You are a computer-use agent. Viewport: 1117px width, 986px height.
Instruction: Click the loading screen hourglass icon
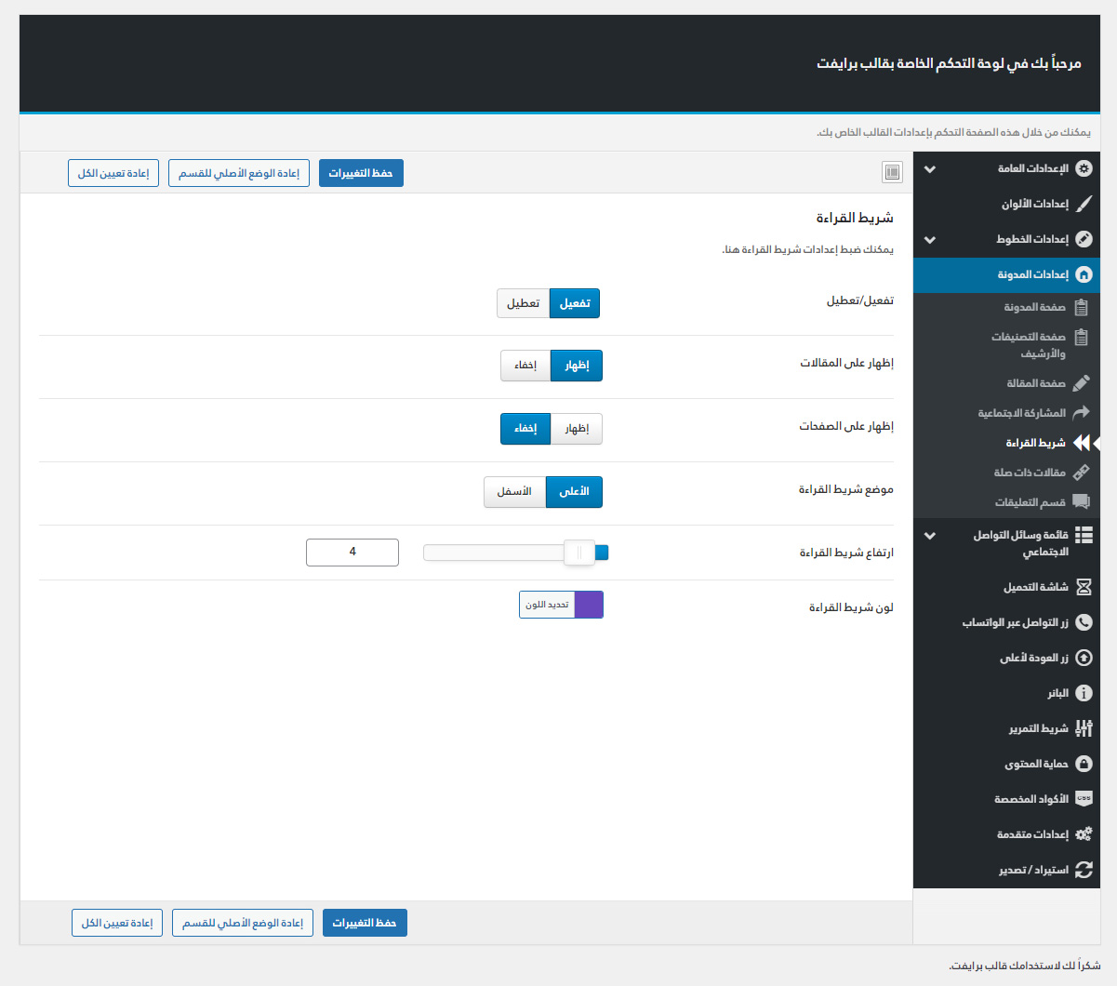tap(1084, 587)
